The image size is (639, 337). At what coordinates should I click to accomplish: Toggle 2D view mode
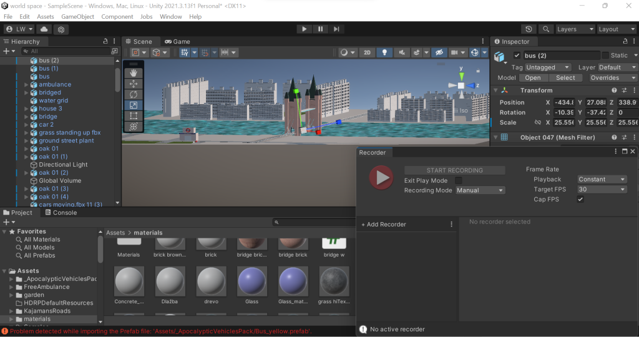367,52
